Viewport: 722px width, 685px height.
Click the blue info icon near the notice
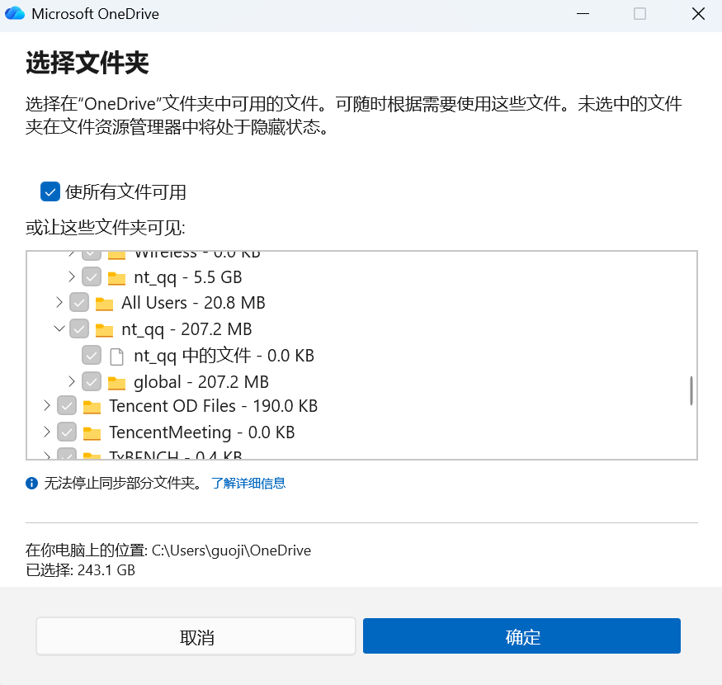click(x=31, y=483)
